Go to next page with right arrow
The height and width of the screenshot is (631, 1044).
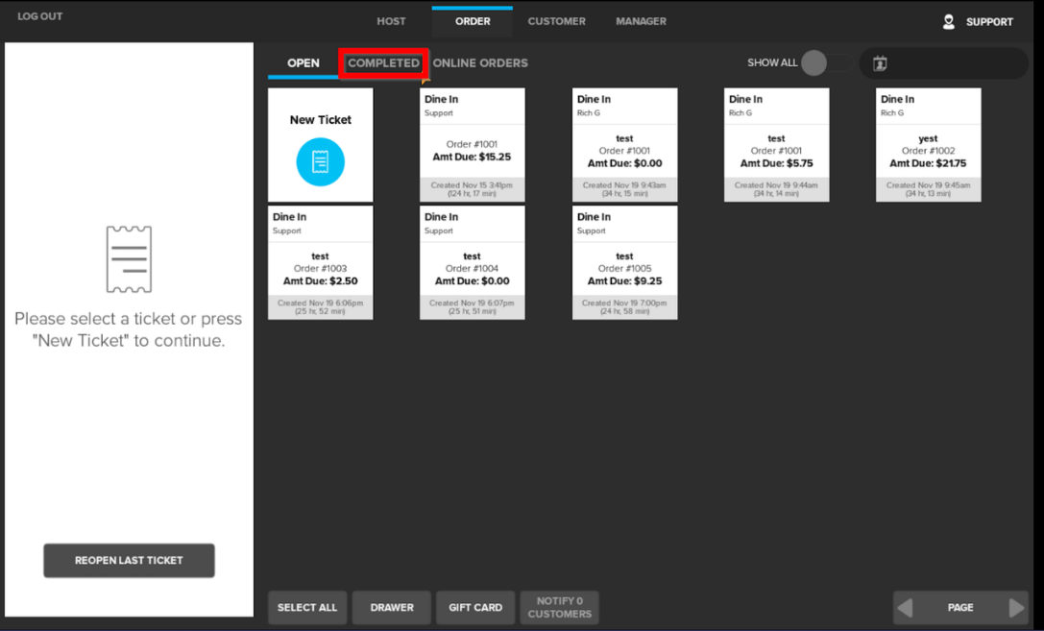tap(1015, 607)
